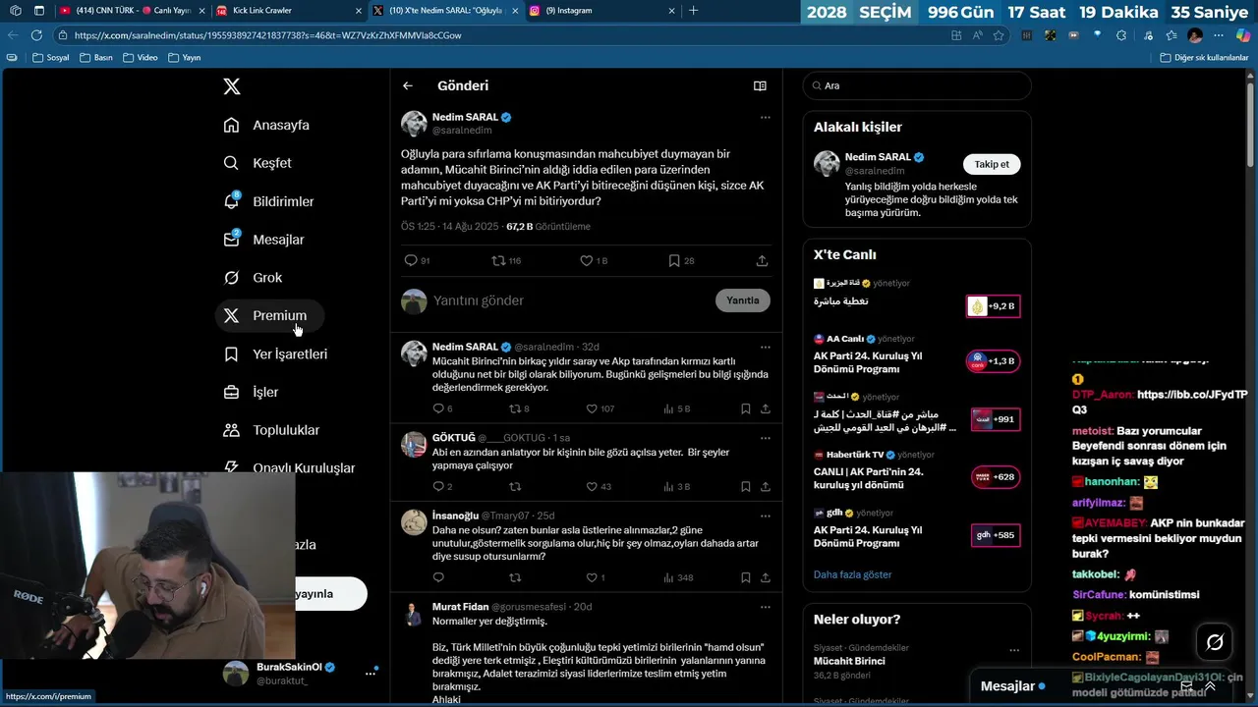Open BurakSakinOl account menu dots
This screenshot has width=1258, height=707.
point(371,674)
